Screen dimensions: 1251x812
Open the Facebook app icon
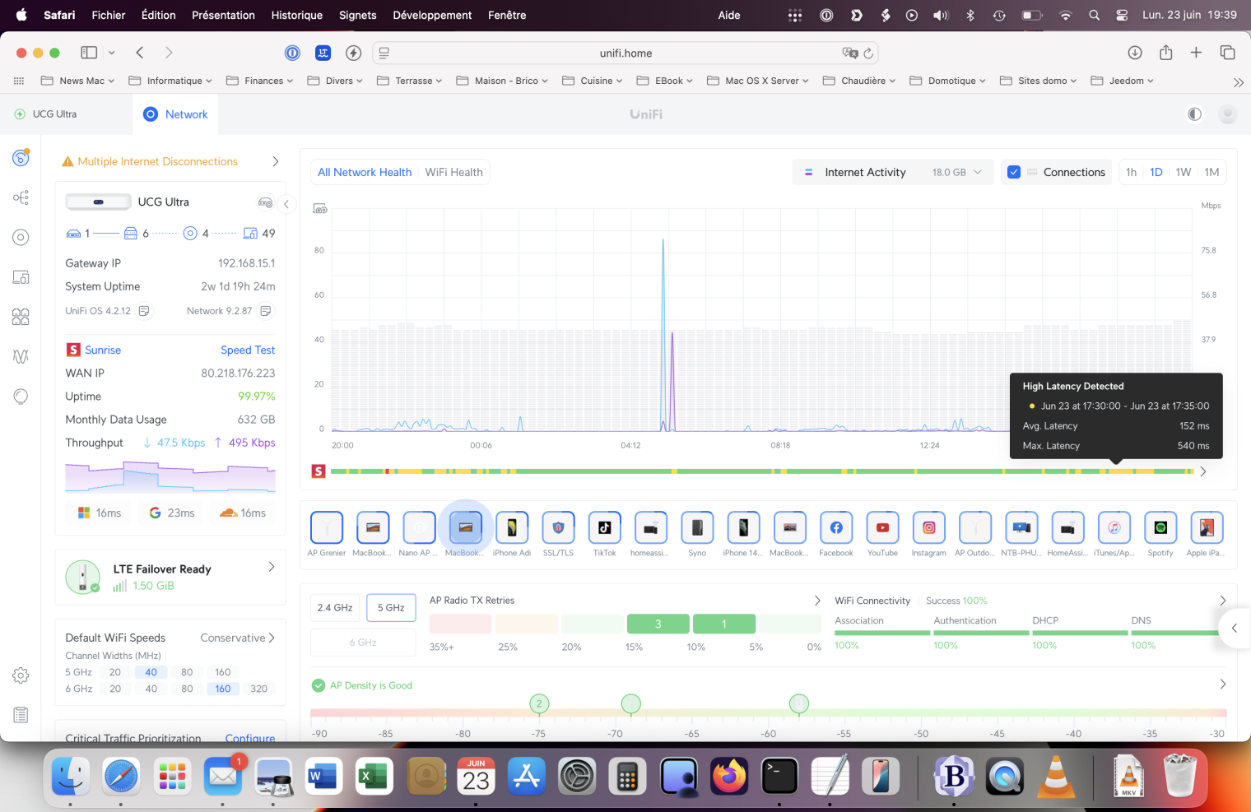click(836, 528)
